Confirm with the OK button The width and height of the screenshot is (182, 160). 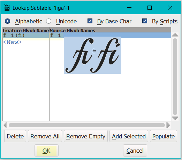[46, 151]
